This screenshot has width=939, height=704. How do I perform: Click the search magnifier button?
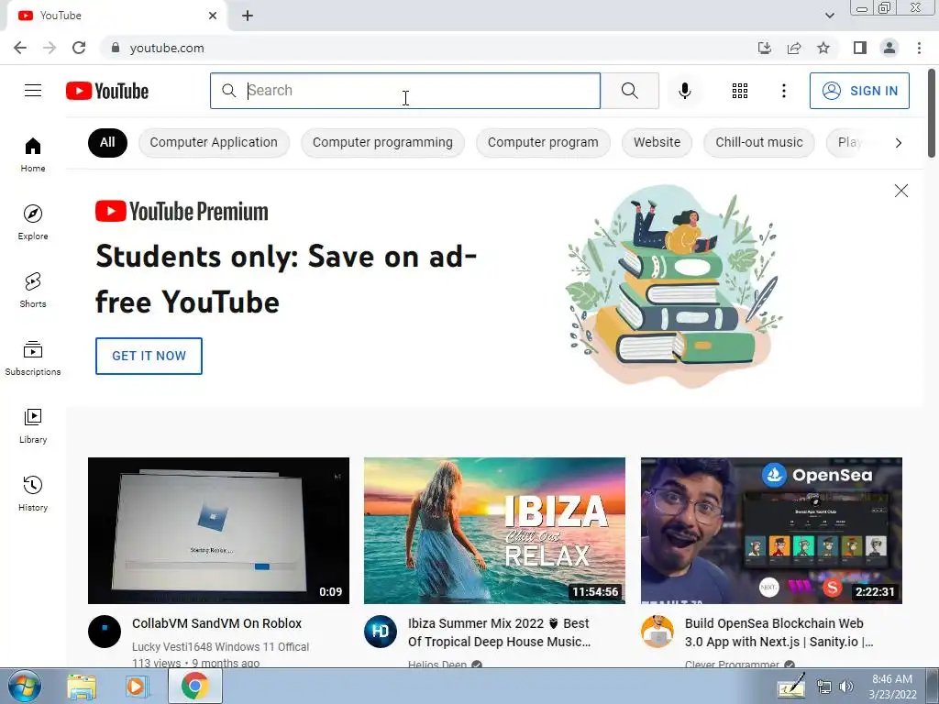629,91
